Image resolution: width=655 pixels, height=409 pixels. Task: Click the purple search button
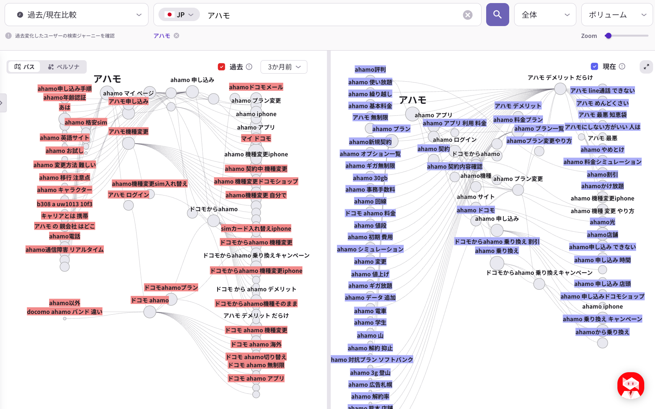(497, 15)
